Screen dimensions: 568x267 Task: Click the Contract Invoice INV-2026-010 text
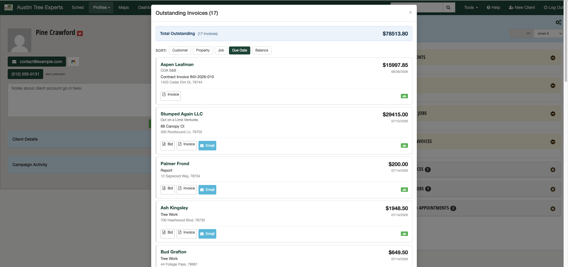(x=187, y=77)
